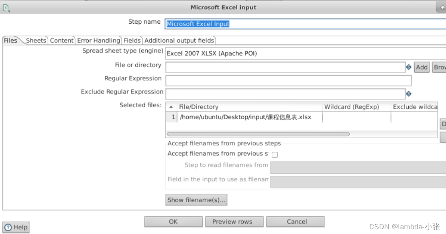
Task: Go to the Fields tab
Action: point(132,41)
